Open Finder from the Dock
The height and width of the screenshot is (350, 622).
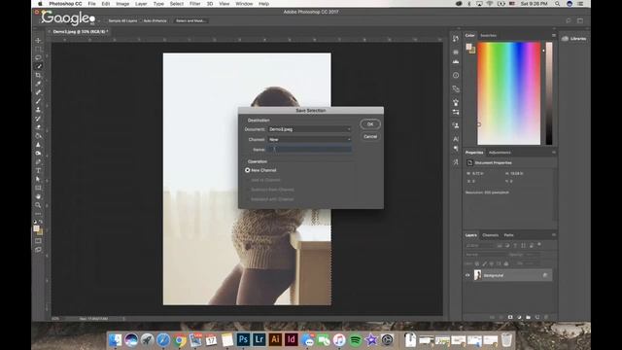(x=115, y=340)
